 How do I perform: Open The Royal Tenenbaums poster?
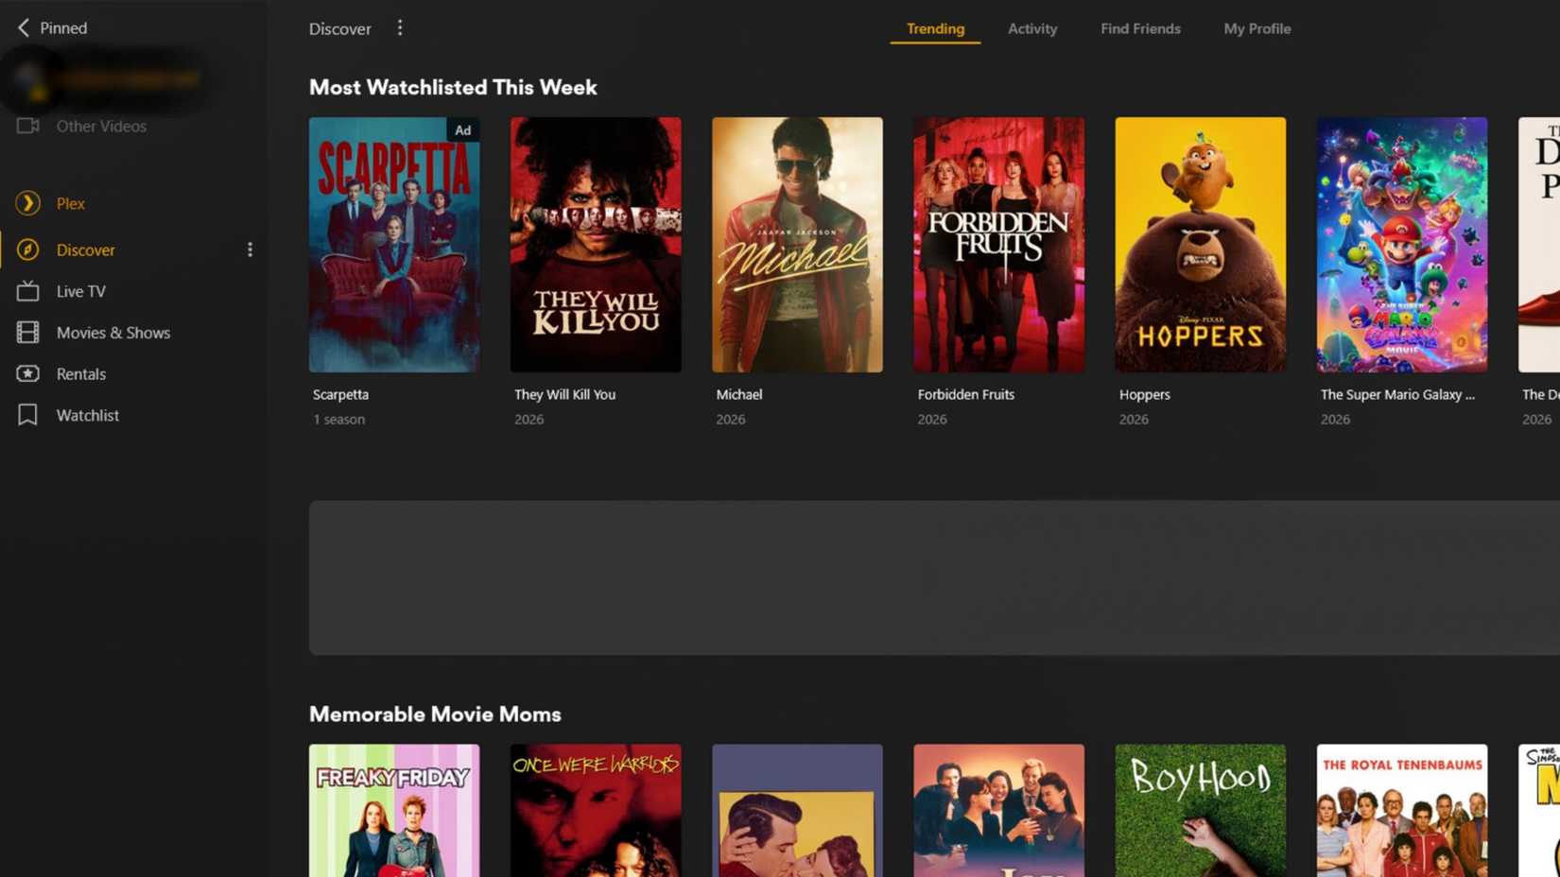click(1402, 810)
